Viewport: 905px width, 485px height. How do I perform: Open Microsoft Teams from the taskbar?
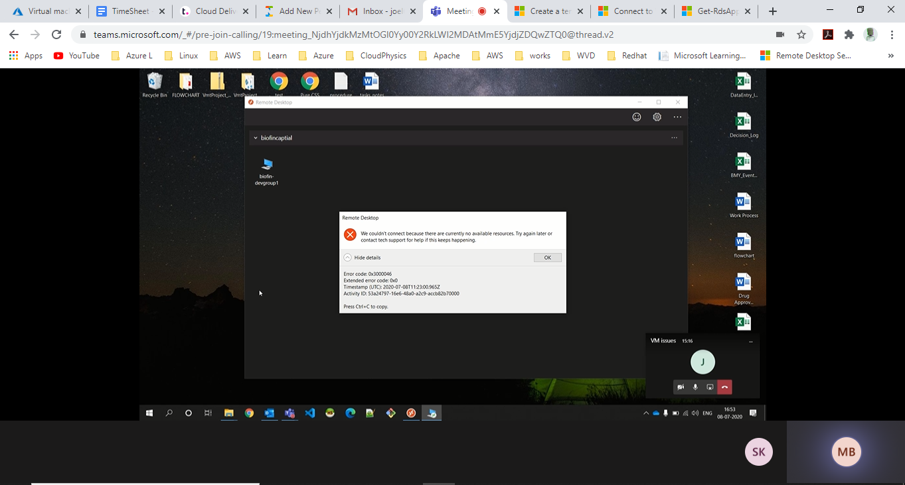click(x=289, y=413)
